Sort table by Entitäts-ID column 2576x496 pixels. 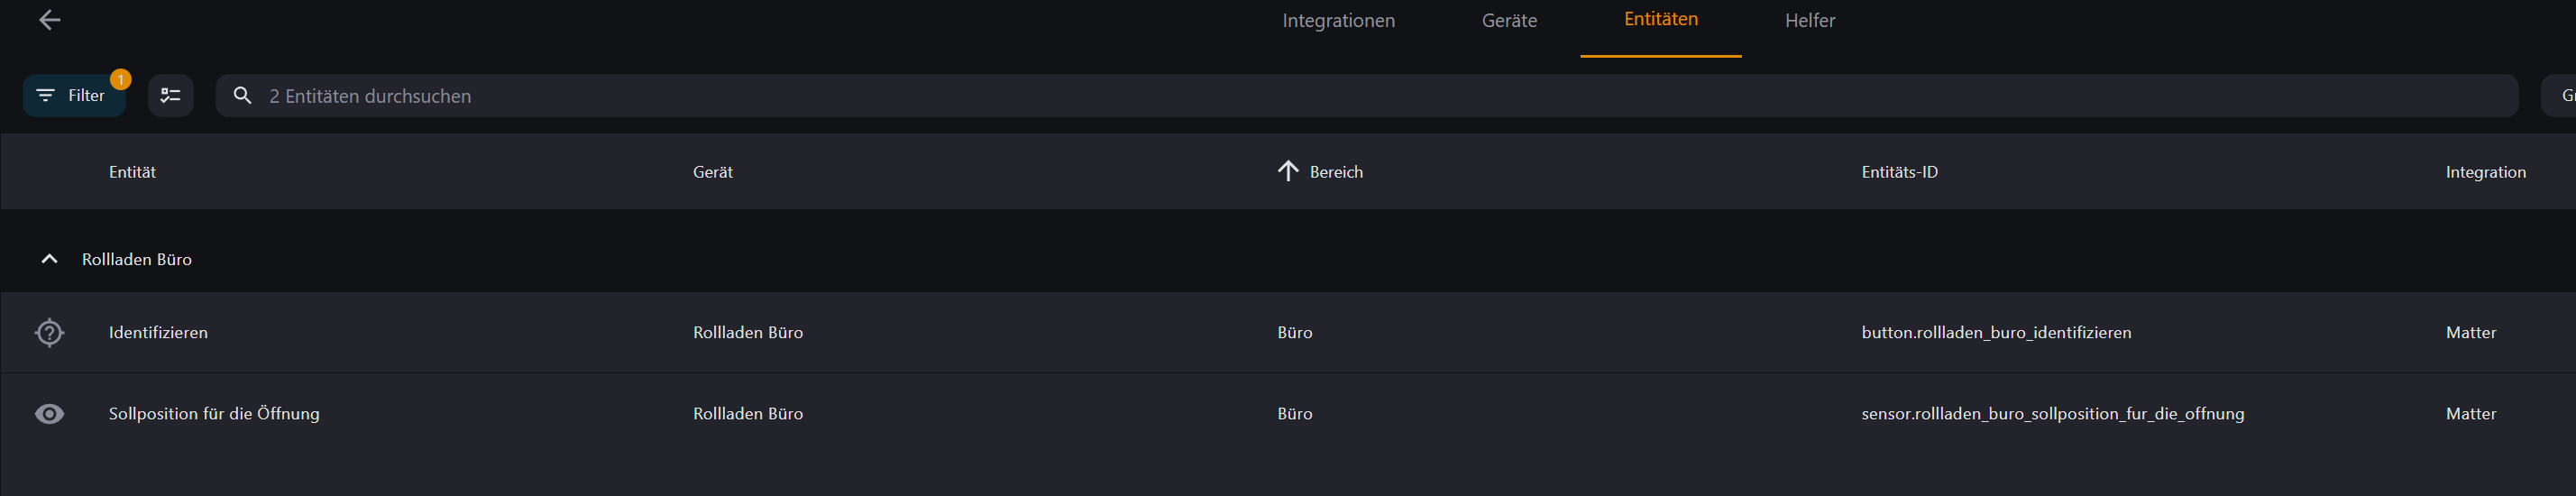1899,172
